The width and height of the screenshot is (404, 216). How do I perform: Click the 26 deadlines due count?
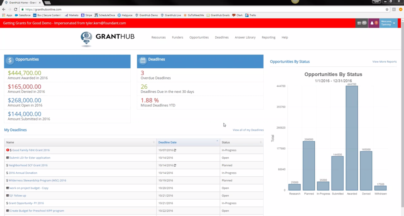click(x=144, y=87)
